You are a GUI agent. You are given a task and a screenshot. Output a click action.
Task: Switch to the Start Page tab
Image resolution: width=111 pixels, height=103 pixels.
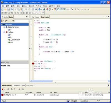[x=35, y=17]
